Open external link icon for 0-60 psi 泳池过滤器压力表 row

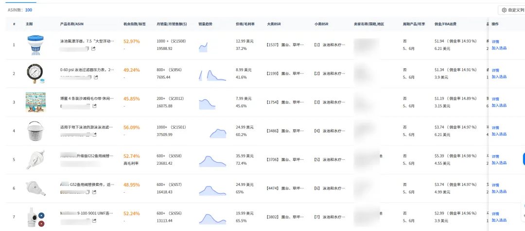[x=96, y=77]
